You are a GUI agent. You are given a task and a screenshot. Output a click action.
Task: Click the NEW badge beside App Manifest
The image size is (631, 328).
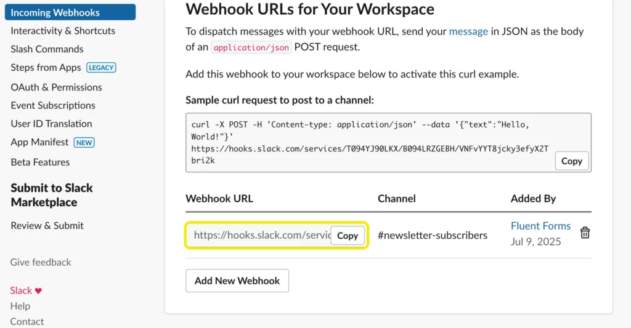[x=84, y=143]
